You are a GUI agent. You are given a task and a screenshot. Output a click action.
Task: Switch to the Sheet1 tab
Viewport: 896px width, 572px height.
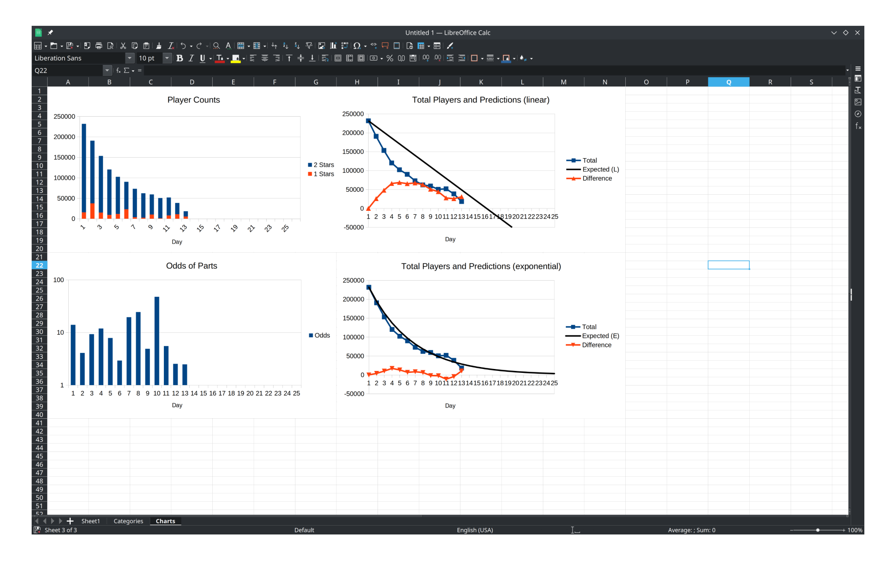point(90,521)
